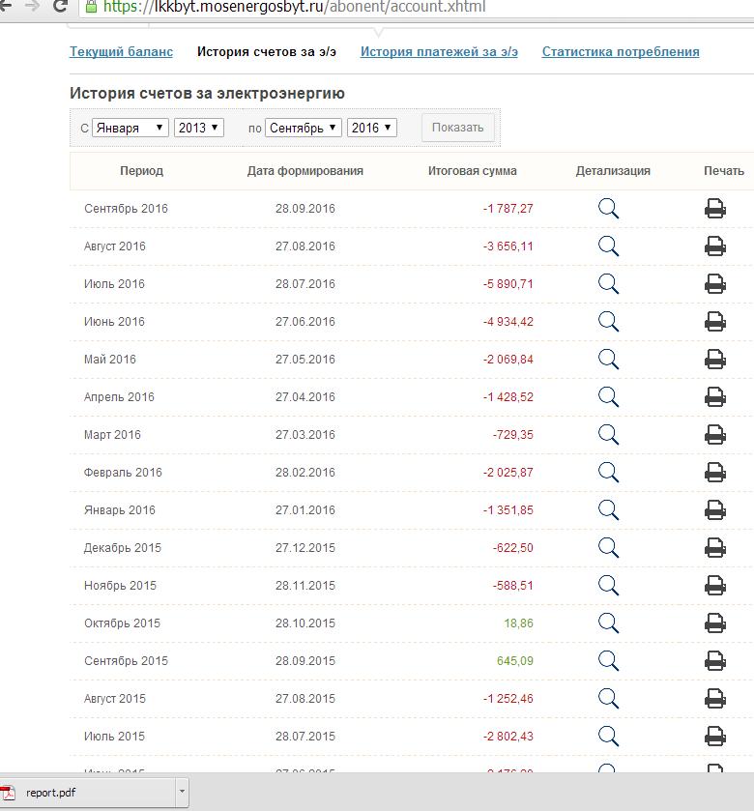Viewport: 754px width, 811px height.
Task: Switch to Текущий баланс tab
Action: pyautogui.click(x=121, y=52)
